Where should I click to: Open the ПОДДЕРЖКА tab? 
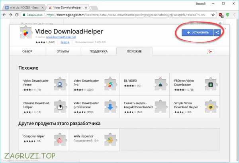[99, 51]
